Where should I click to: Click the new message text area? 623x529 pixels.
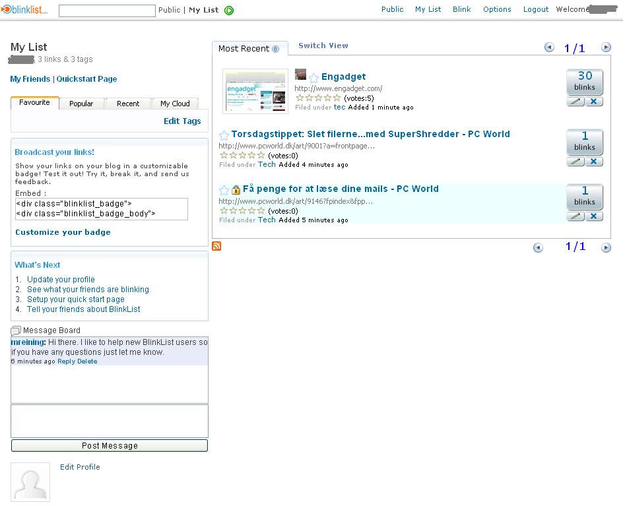[110, 421]
